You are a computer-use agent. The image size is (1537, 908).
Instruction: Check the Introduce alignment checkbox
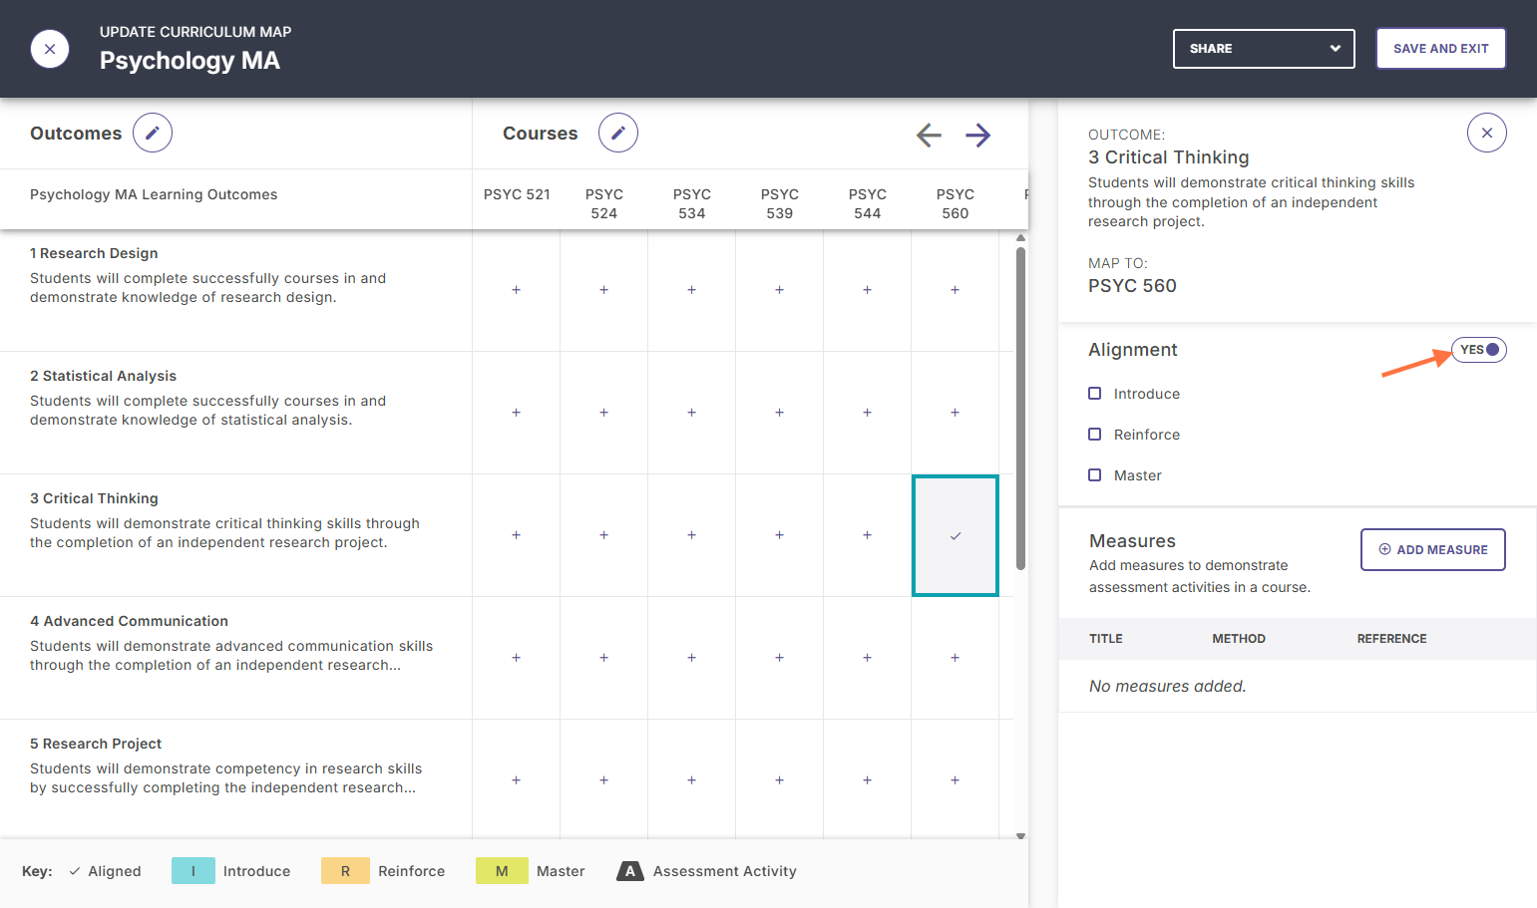pyautogui.click(x=1095, y=394)
